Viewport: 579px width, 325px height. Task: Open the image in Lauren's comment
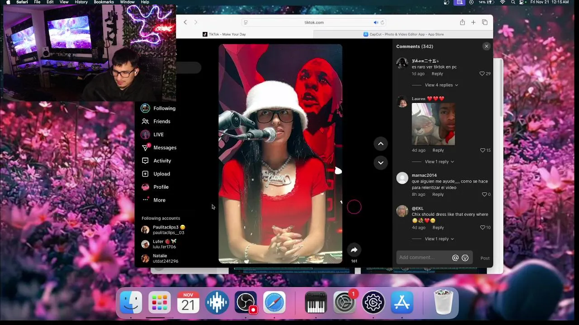[x=433, y=124]
